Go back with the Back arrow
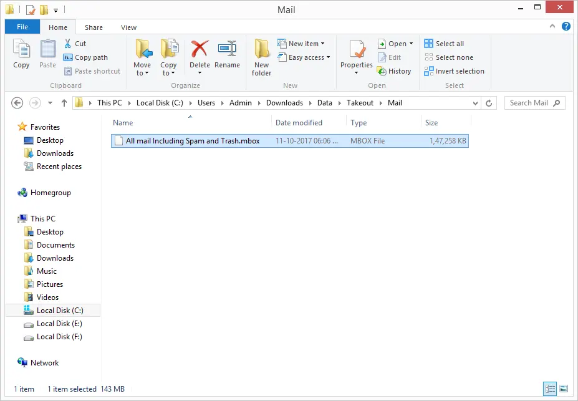 tap(17, 103)
